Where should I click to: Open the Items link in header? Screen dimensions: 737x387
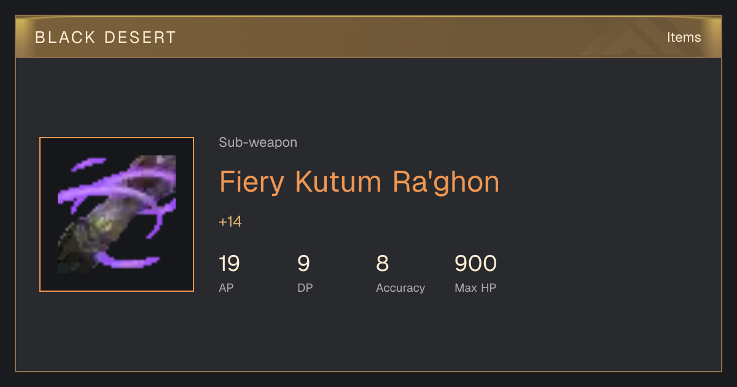tap(684, 37)
